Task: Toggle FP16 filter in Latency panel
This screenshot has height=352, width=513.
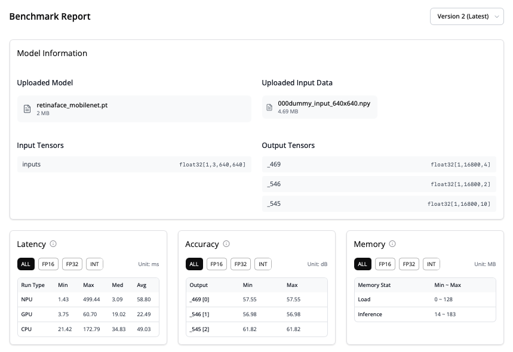Action: 47,264
